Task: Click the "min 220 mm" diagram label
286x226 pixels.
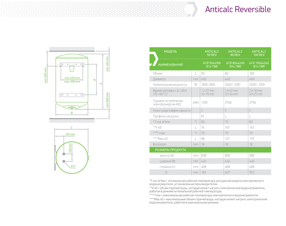Action: [x=72, y=78]
